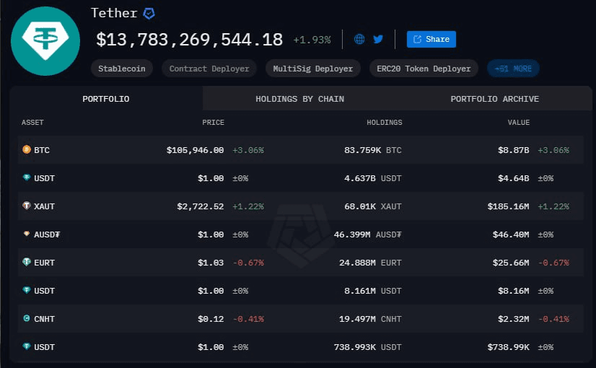Select the MultiSig Deployer tag
Viewport: 596px width, 368px height.
pos(313,69)
